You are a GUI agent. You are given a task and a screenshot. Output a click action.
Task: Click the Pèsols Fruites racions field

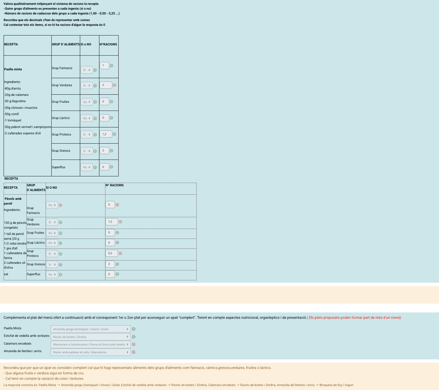[110, 233]
